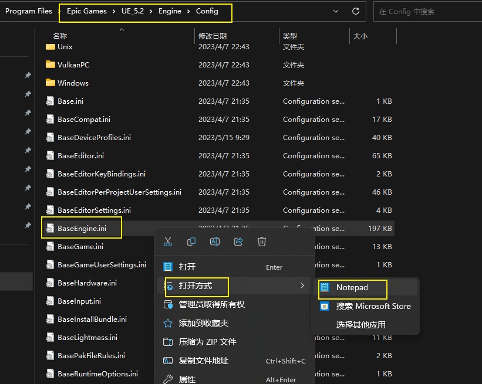The image size is (482, 384).
Task: Click the 打开 notepad icon in context menu
Action: tap(168, 267)
